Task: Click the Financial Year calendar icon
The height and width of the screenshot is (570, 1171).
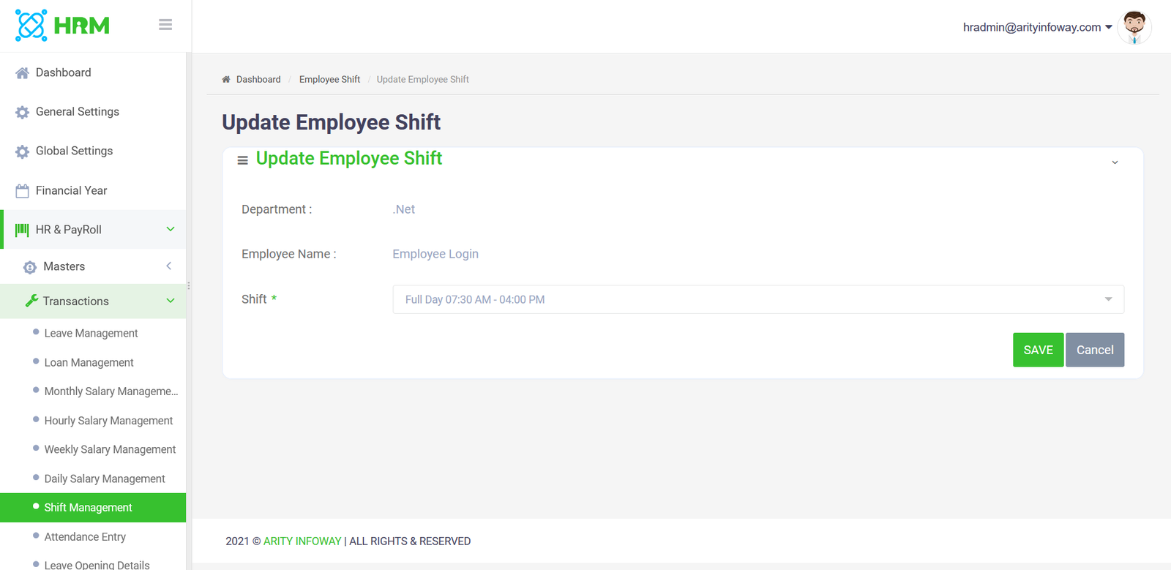Action: tap(22, 191)
